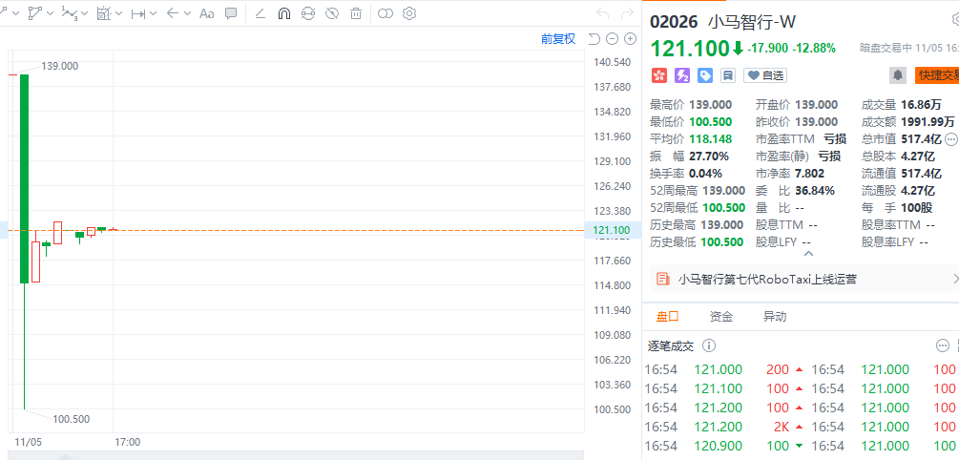Click the bell price alert icon

click(898, 75)
